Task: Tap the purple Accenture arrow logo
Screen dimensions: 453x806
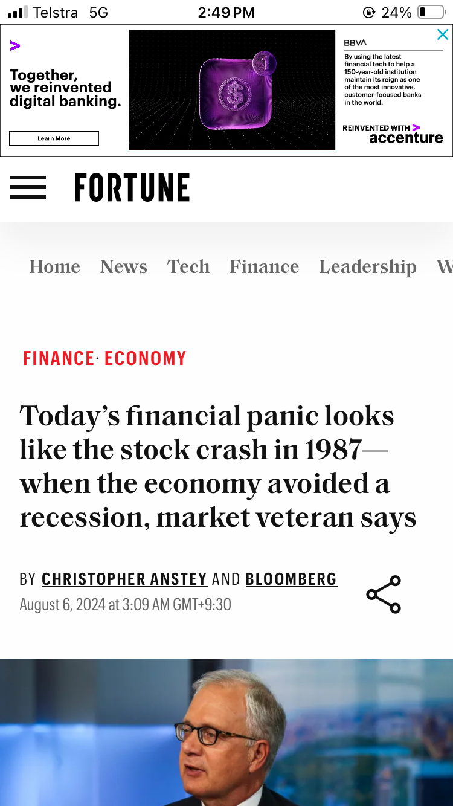Action: pos(15,45)
